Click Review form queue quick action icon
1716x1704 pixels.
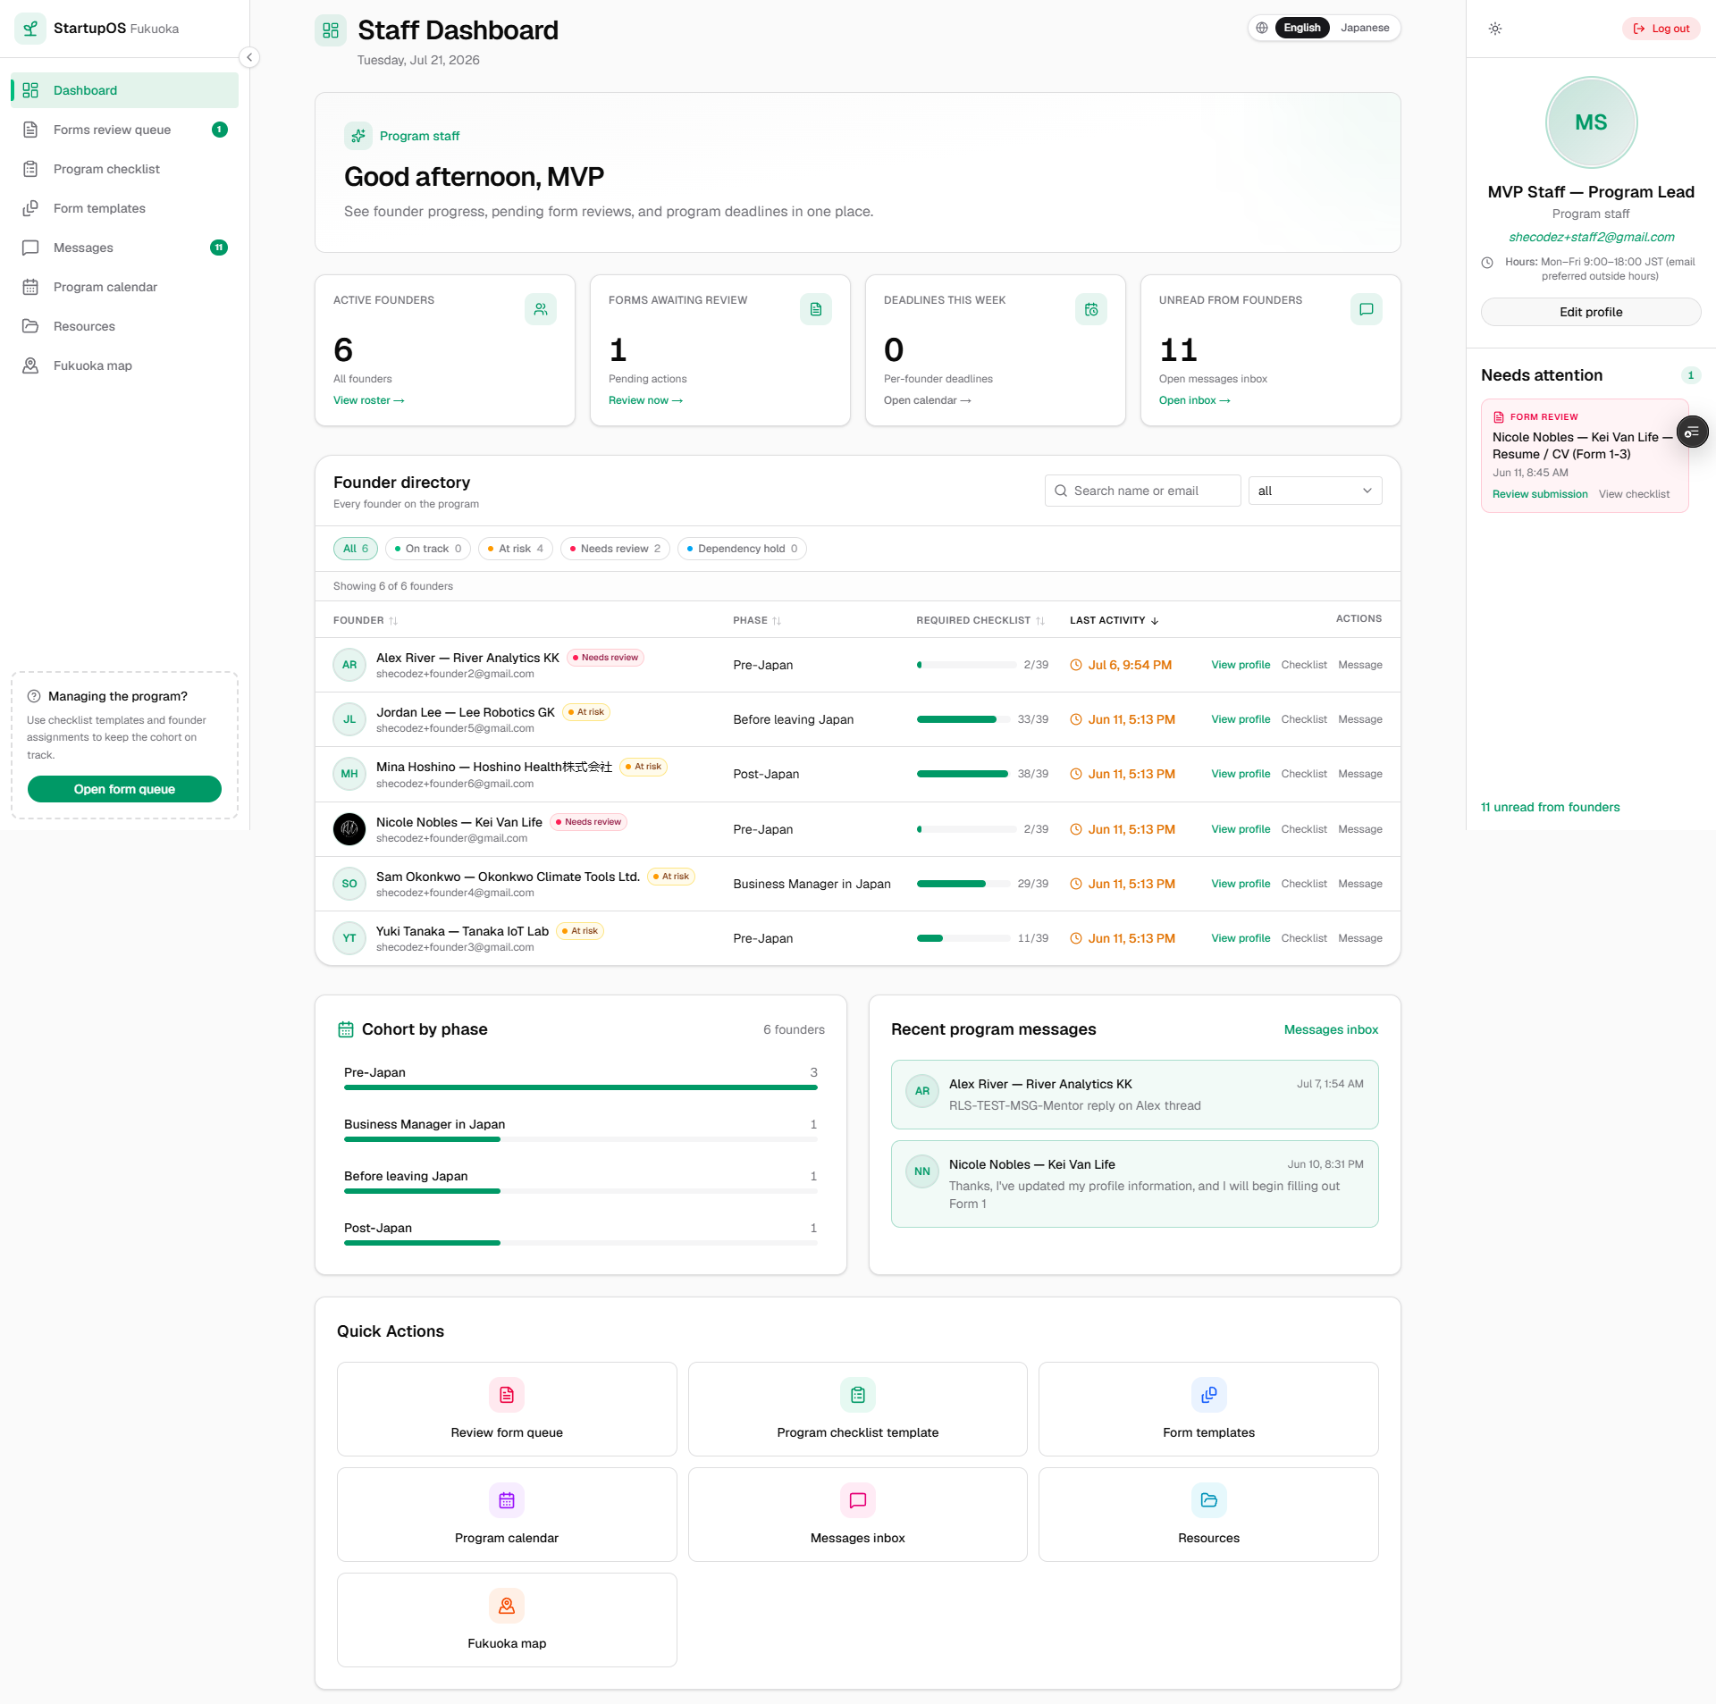[507, 1395]
